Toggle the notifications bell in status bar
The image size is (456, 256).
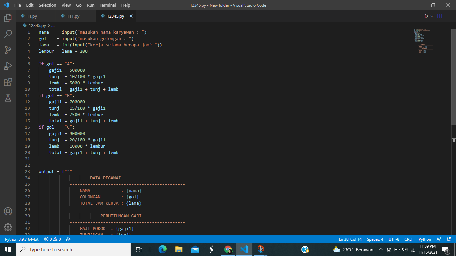(449, 239)
